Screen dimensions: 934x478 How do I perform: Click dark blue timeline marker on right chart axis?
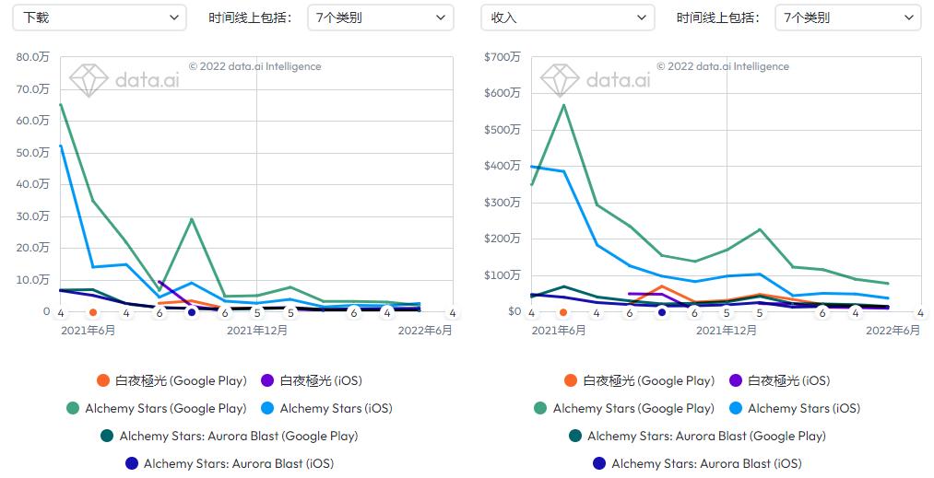click(661, 312)
